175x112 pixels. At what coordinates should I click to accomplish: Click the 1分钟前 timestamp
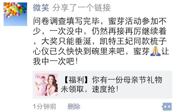(45, 106)
